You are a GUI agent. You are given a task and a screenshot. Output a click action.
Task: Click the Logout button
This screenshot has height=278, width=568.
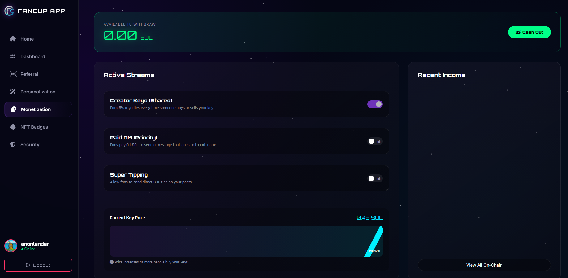[38, 265]
